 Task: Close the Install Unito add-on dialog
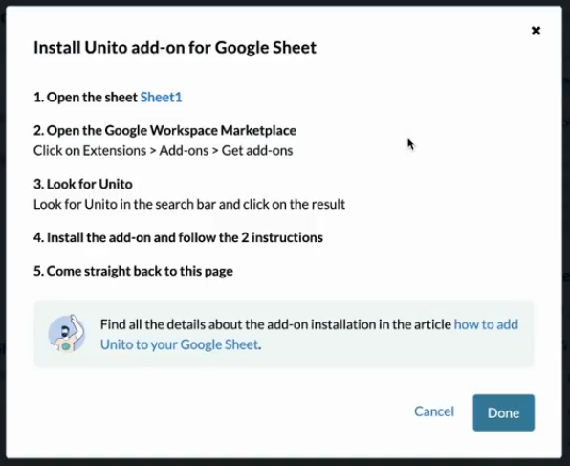(536, 31)
